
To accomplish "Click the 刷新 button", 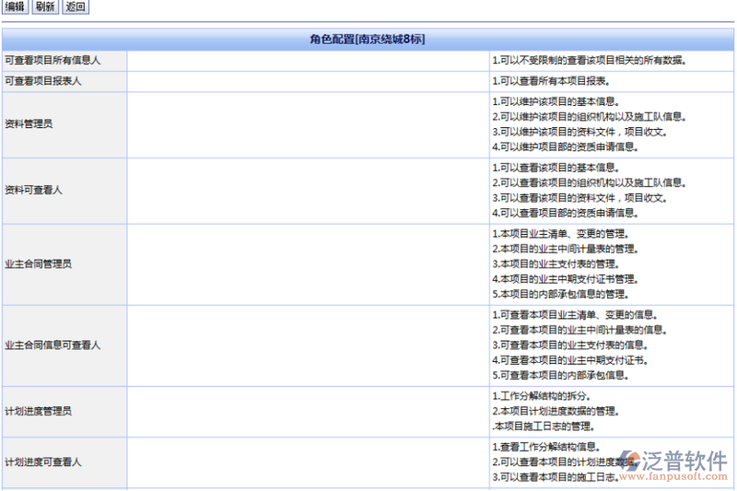I will coord(45,6).
